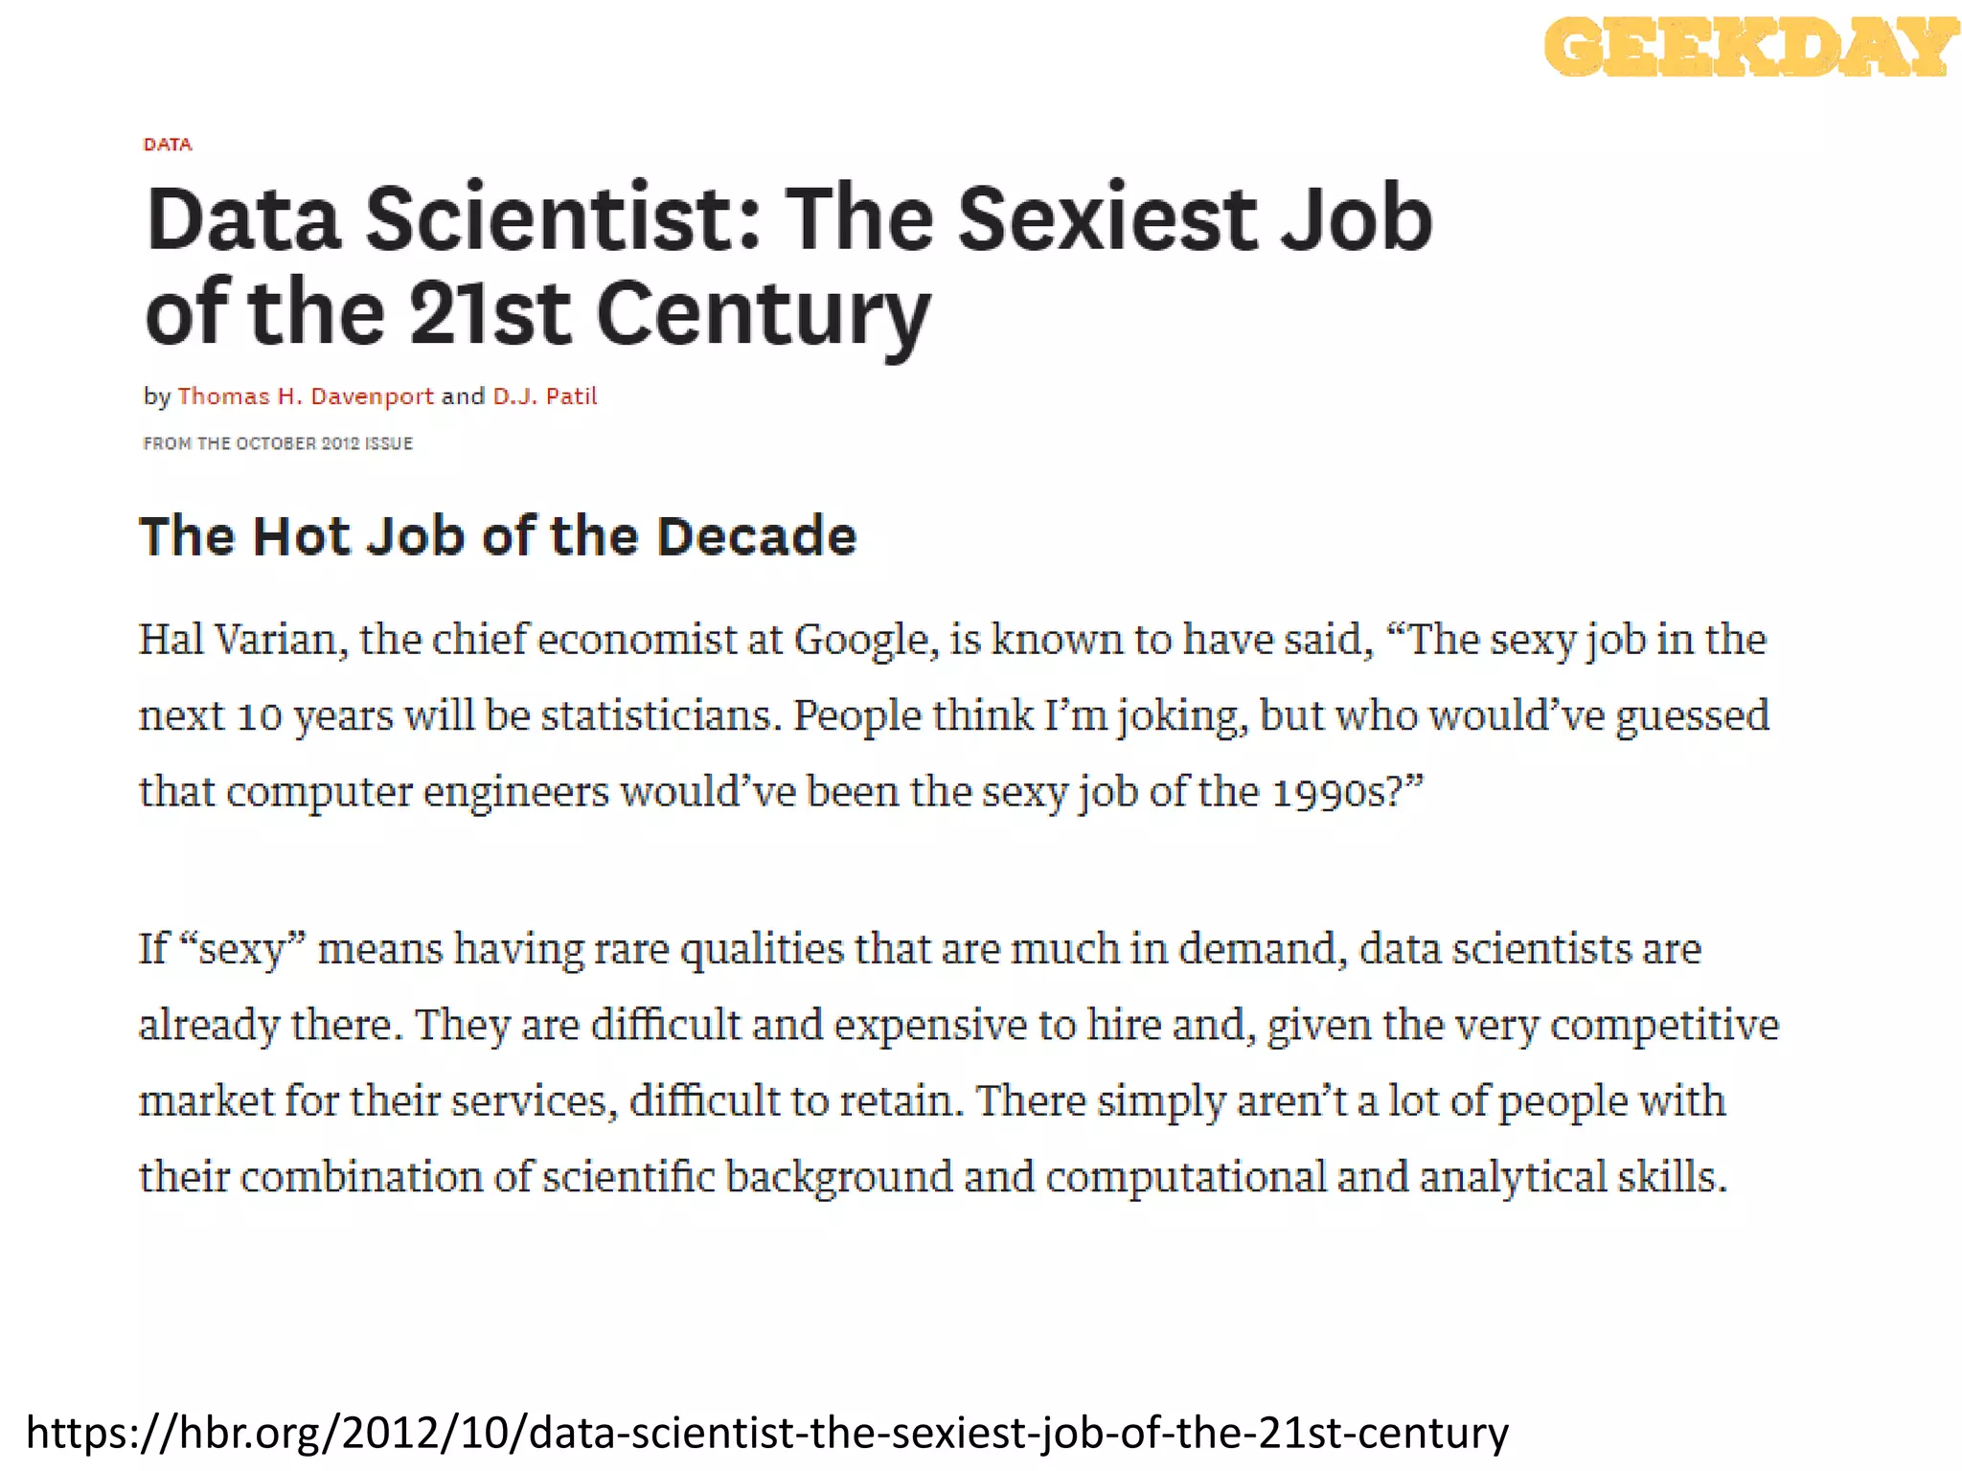Click 'data scientists are' in second paragraph
This screenshot has height=1471, width=1962.
1529,949
